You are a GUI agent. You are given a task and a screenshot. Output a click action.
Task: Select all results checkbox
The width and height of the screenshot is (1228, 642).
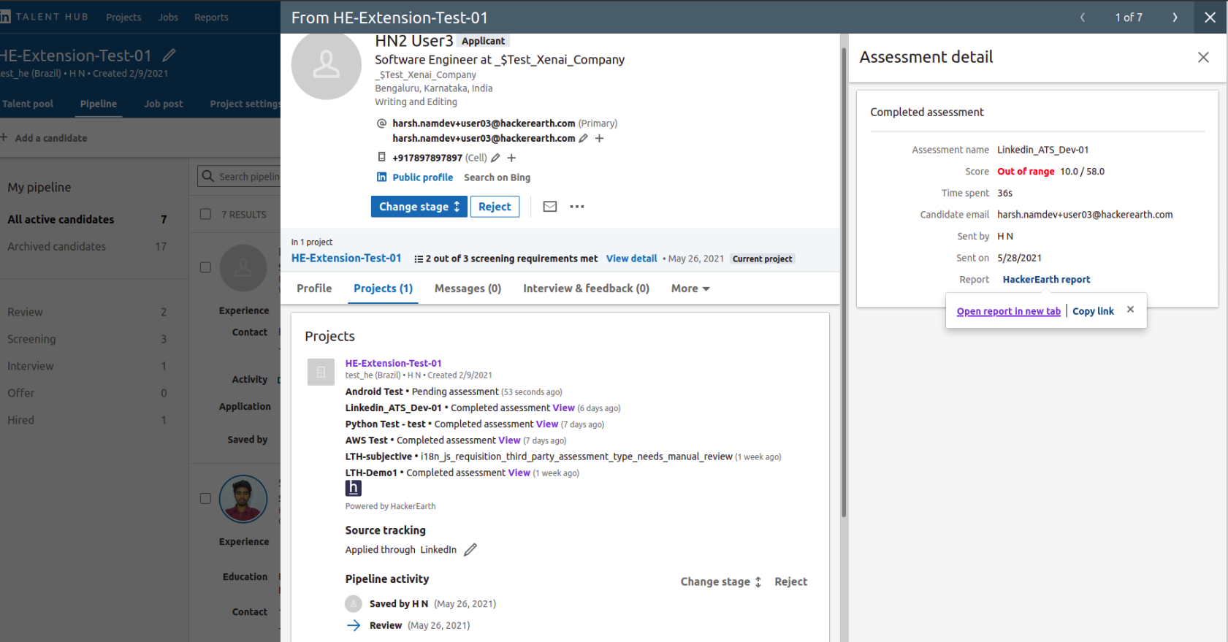(x=206, y=214)
